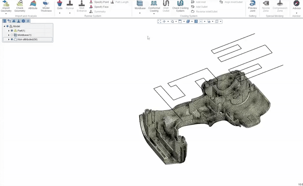Screen dimensions: 303x186
Task: Expand the Moldbase(1) tree node
Action: [x=9, y=35]
